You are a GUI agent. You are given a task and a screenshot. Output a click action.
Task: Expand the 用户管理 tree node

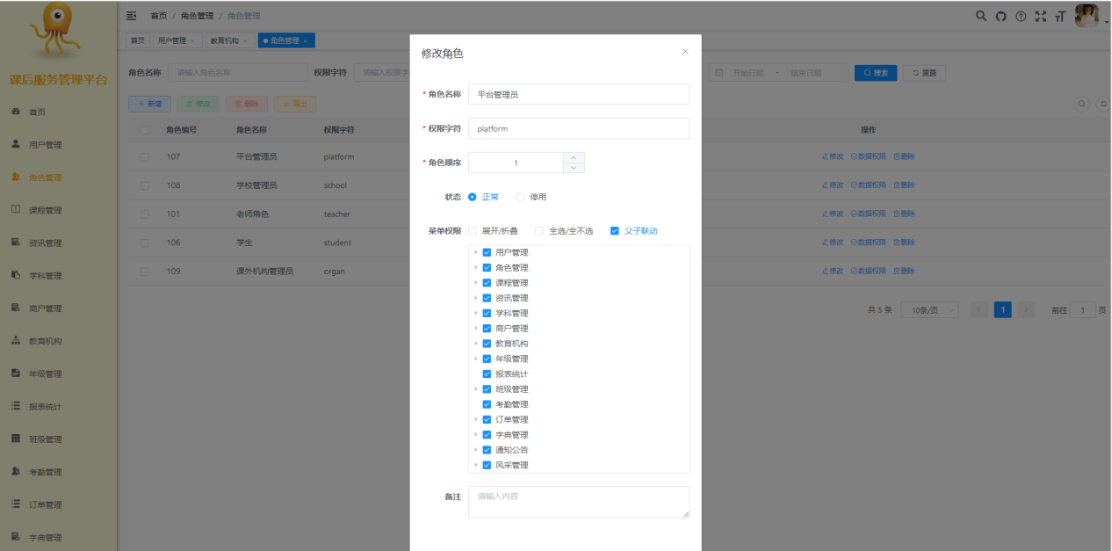coord(476,252)
